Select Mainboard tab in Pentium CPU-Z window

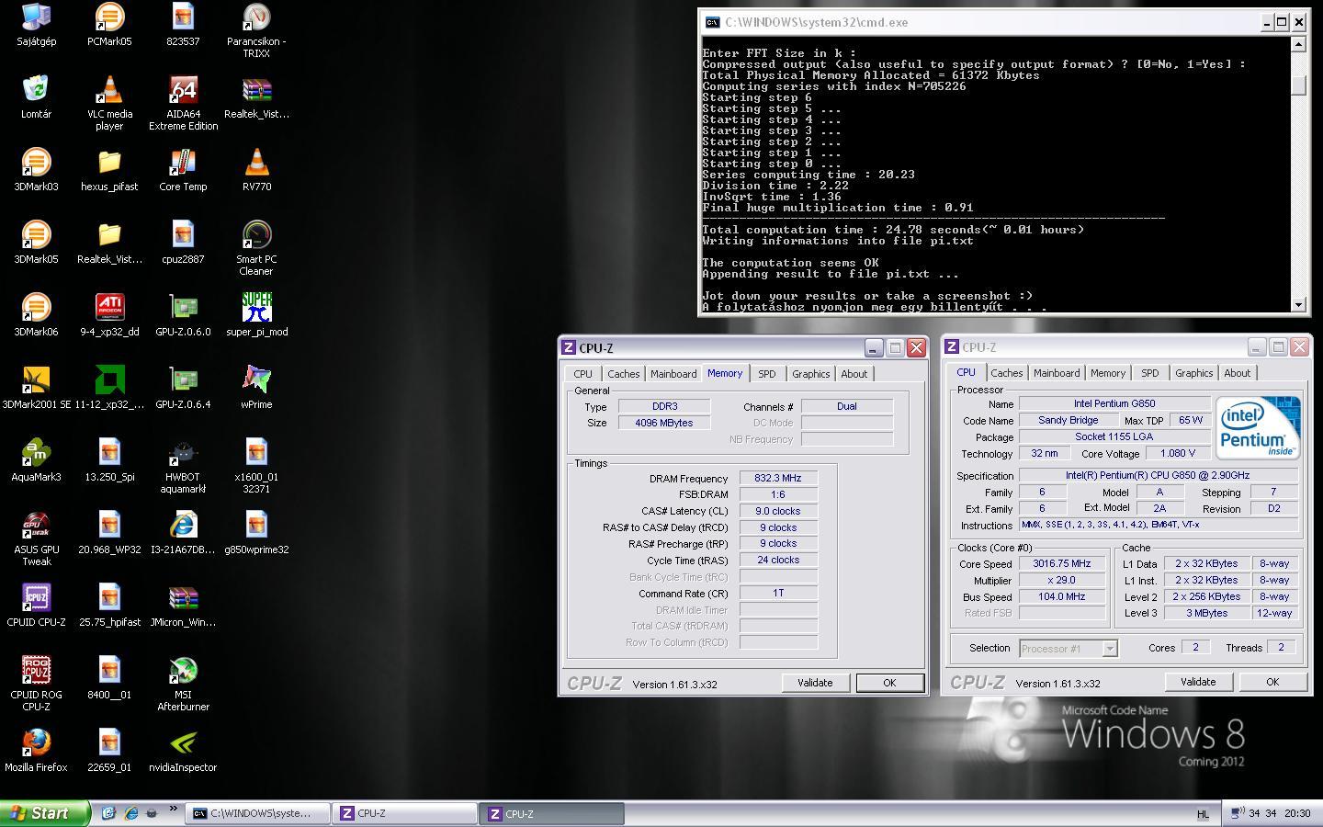[1057, 373]
